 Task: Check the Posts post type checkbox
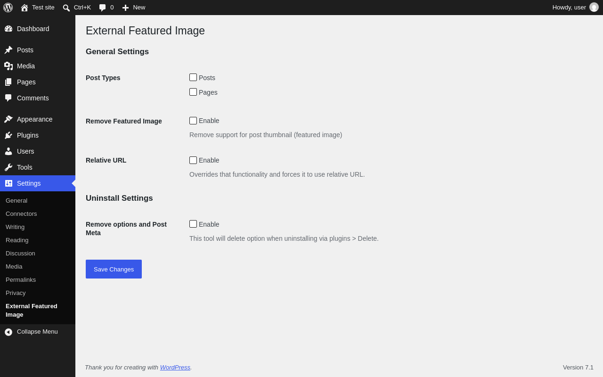click(193, 77)
